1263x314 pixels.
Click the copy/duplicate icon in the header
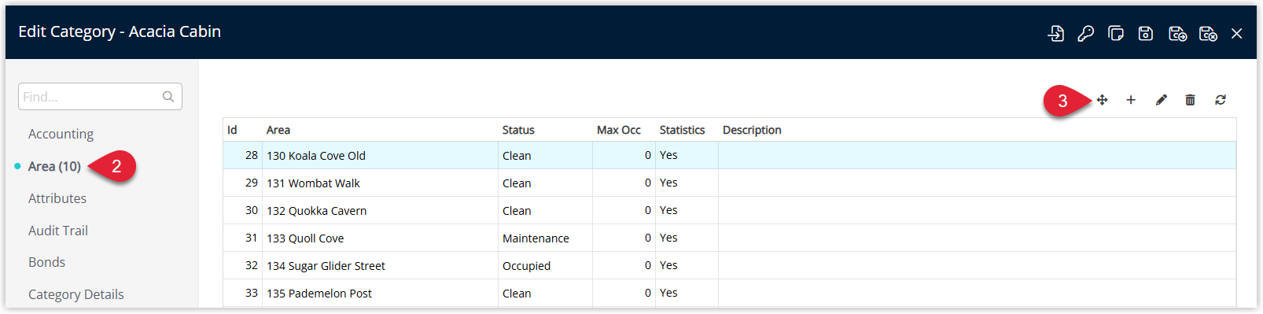coord(1116,33)
